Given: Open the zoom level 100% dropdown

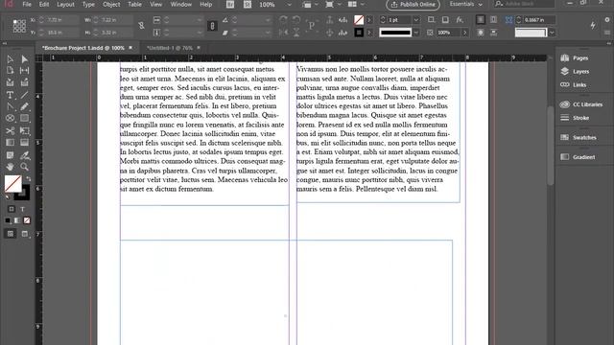Looking at the screenshot, I should click(290, 5).
